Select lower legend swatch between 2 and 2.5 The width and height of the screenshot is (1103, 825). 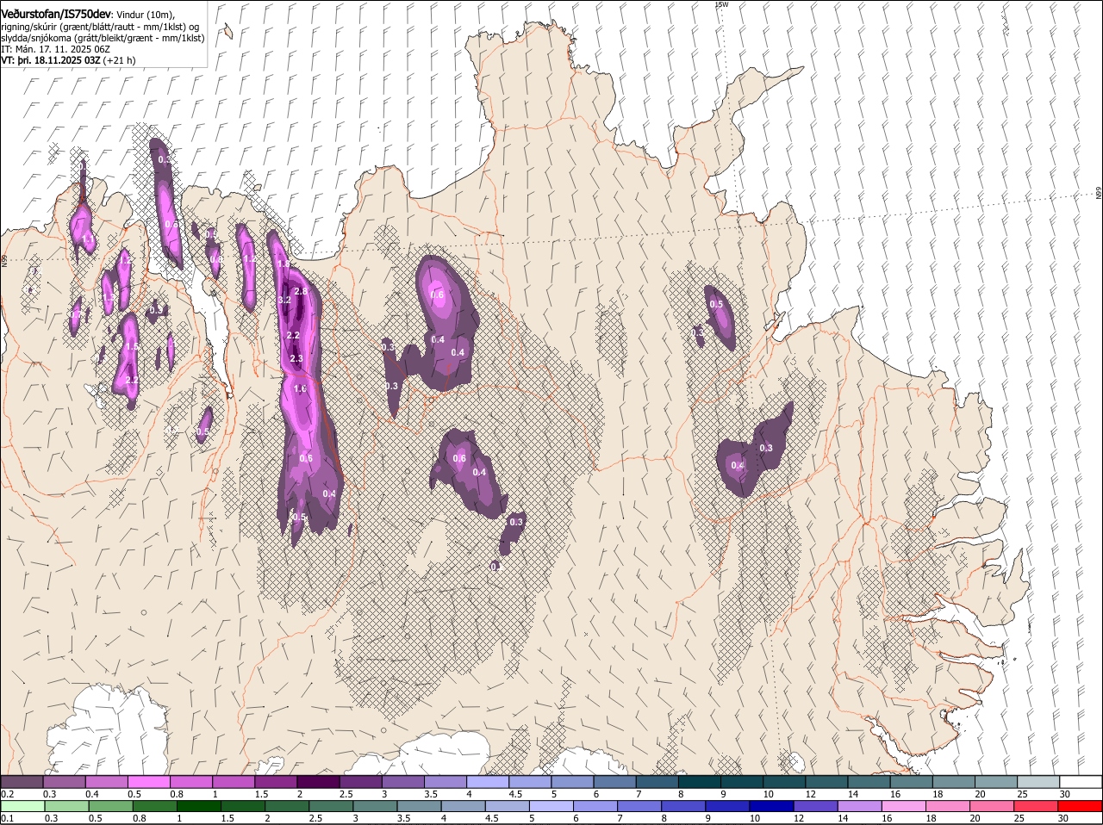coord(287,806)
